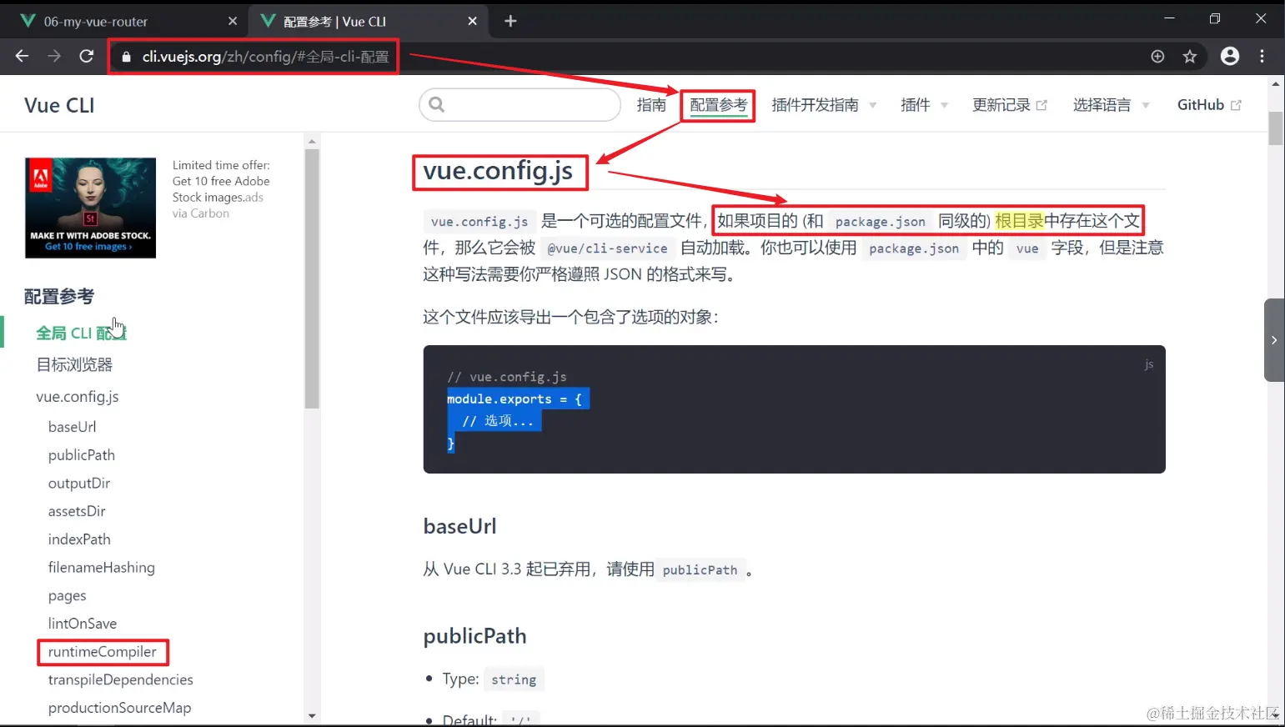Open site security lock info
Image resolution: width=1285 pixels, height=727 pixels.
click(127, 57)
